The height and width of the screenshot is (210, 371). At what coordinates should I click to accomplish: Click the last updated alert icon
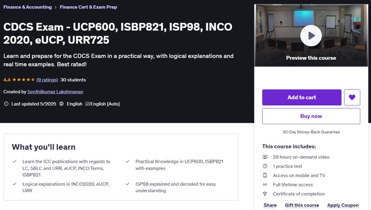[6, 104]
